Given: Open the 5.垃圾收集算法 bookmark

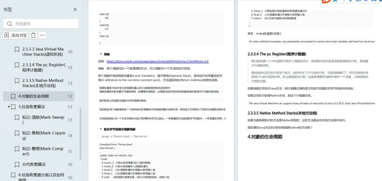Looking at the screenshot, I should pos(32,107).
